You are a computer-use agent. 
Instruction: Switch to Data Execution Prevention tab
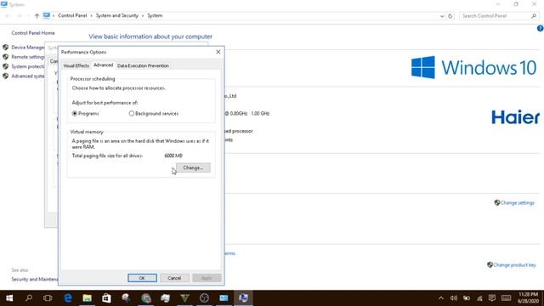[x=143, y=65]
